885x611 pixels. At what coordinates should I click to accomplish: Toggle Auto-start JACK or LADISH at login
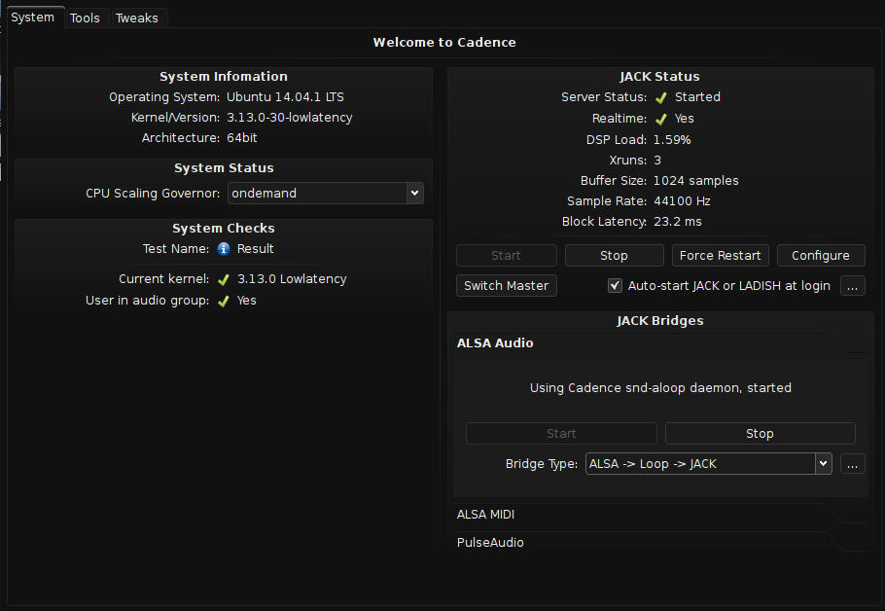point(615,286)
